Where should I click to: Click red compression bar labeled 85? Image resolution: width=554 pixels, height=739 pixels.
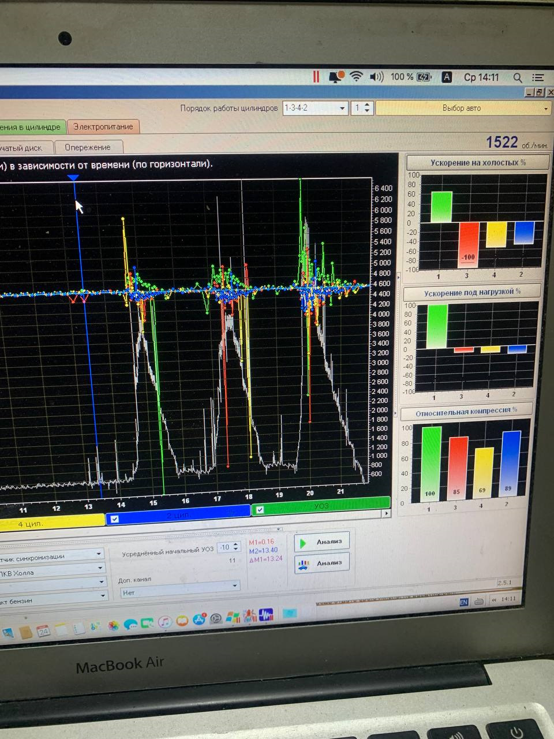458,468
